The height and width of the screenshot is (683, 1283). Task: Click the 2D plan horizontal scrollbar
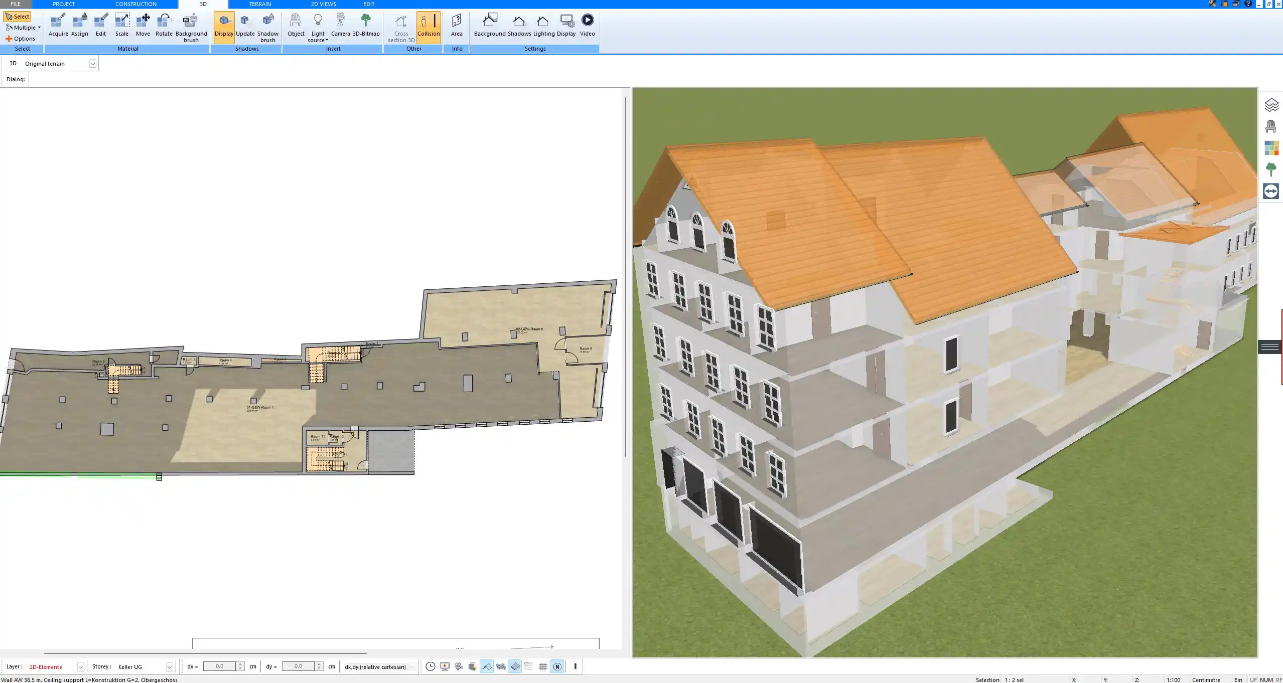coord(205,653)
